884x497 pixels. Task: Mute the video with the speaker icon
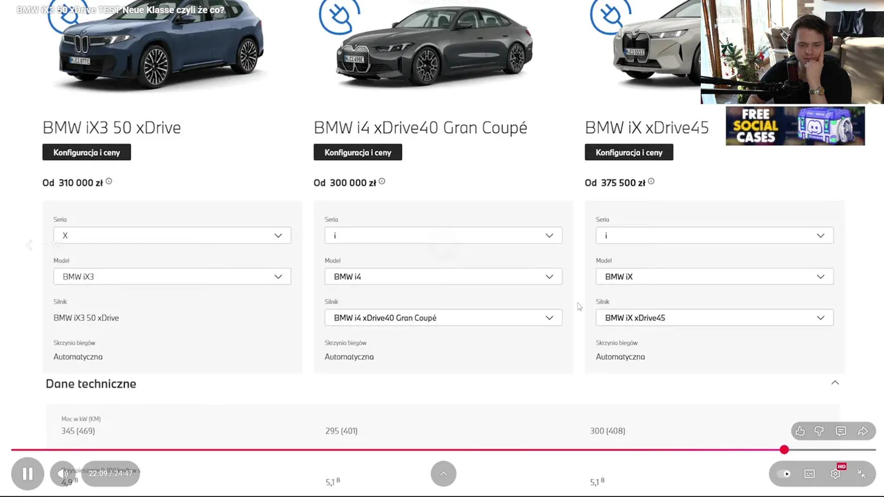[62, 474]
